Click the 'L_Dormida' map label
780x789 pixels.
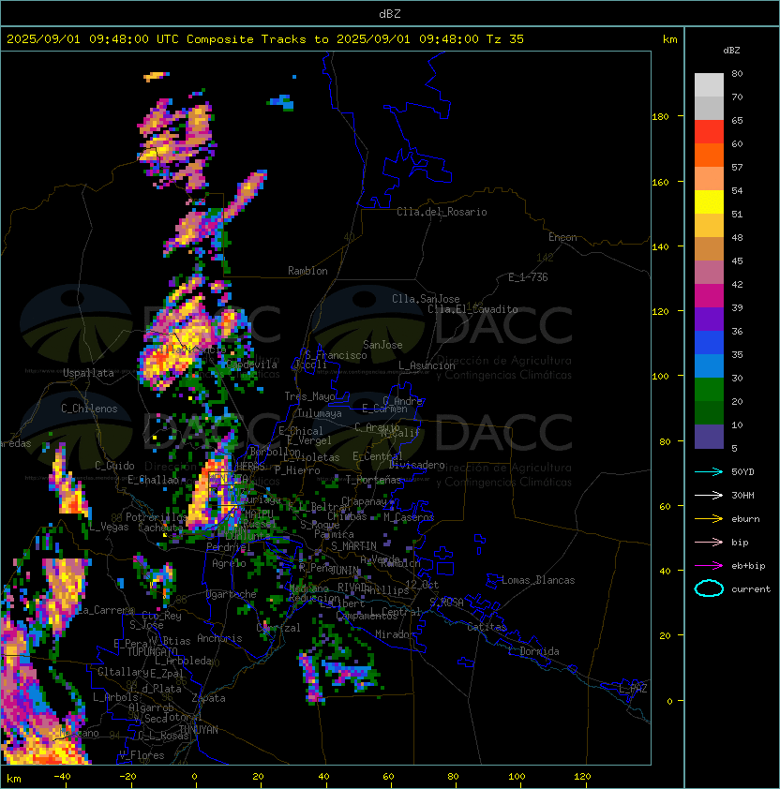click(x=533, y=651)
